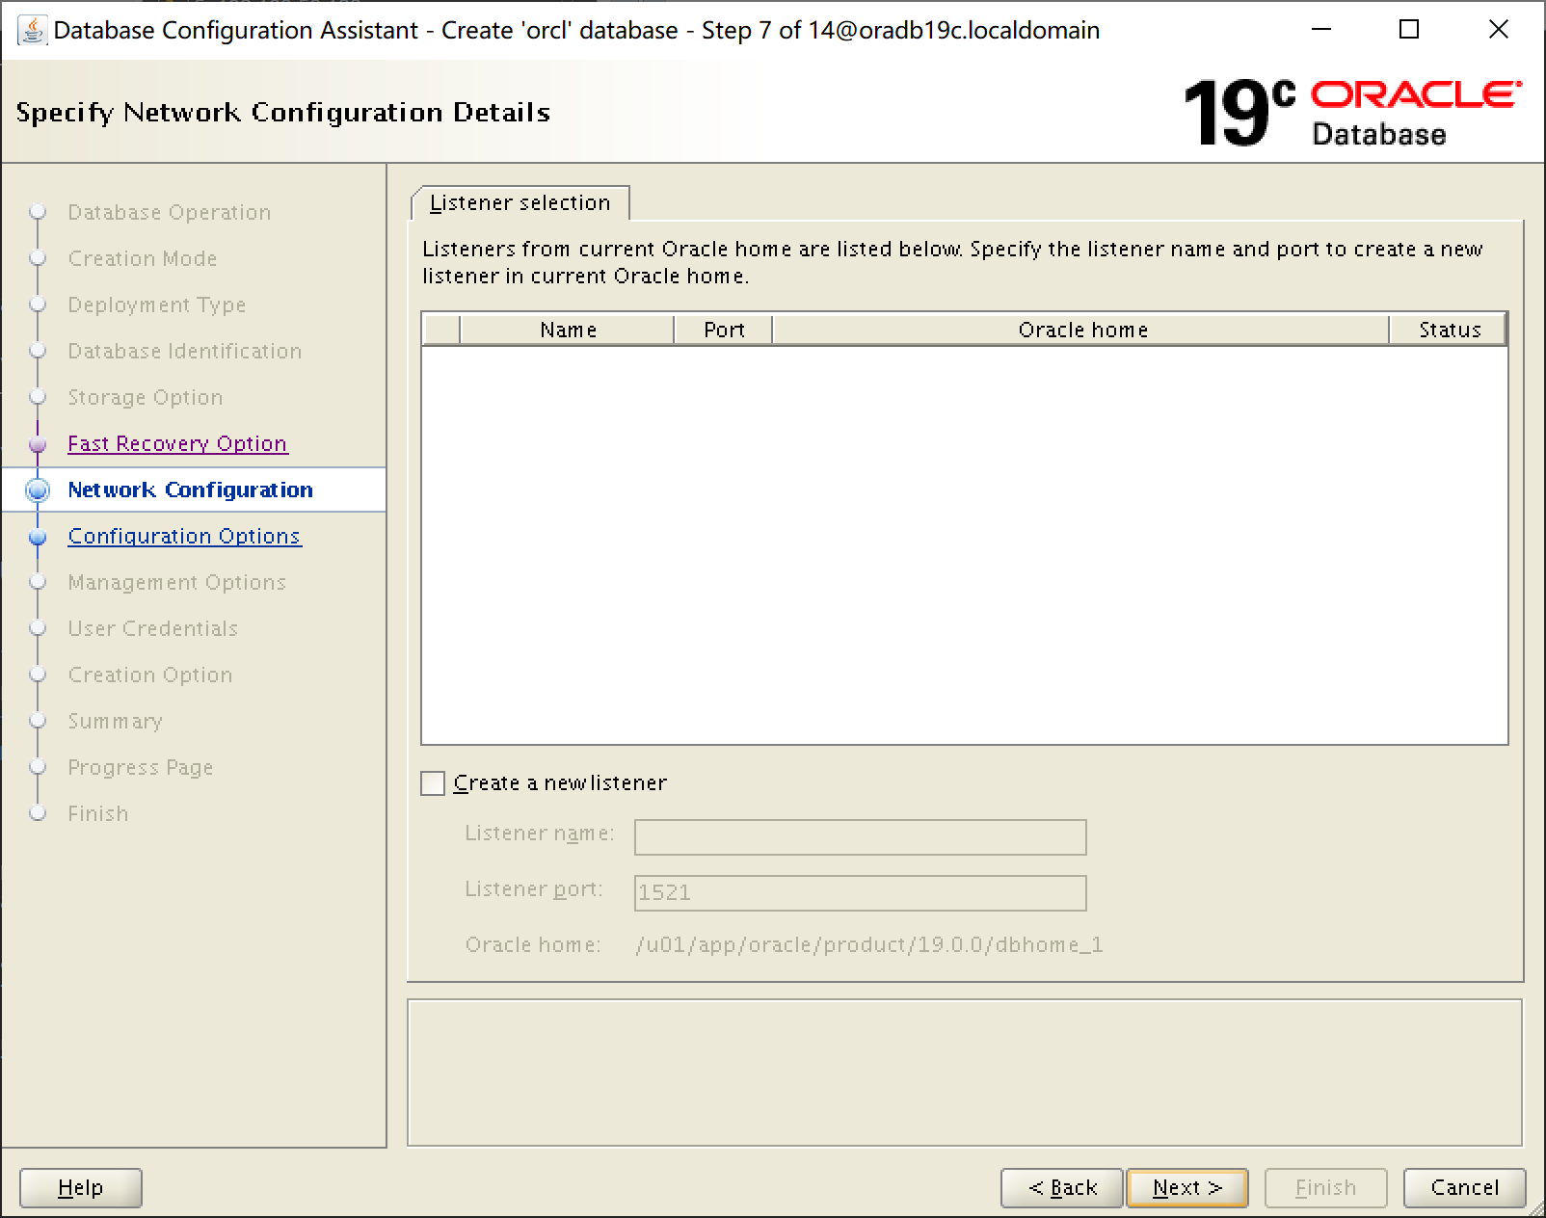Select the Network Configuration step
Image resolution: width=1546 pixels, height=1218 pixels.
point(190,490)
